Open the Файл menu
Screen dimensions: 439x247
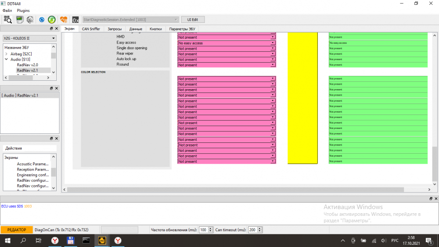click(x=7, y=11)
